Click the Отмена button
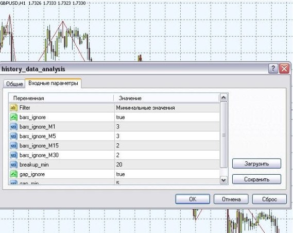 point(231,199)
